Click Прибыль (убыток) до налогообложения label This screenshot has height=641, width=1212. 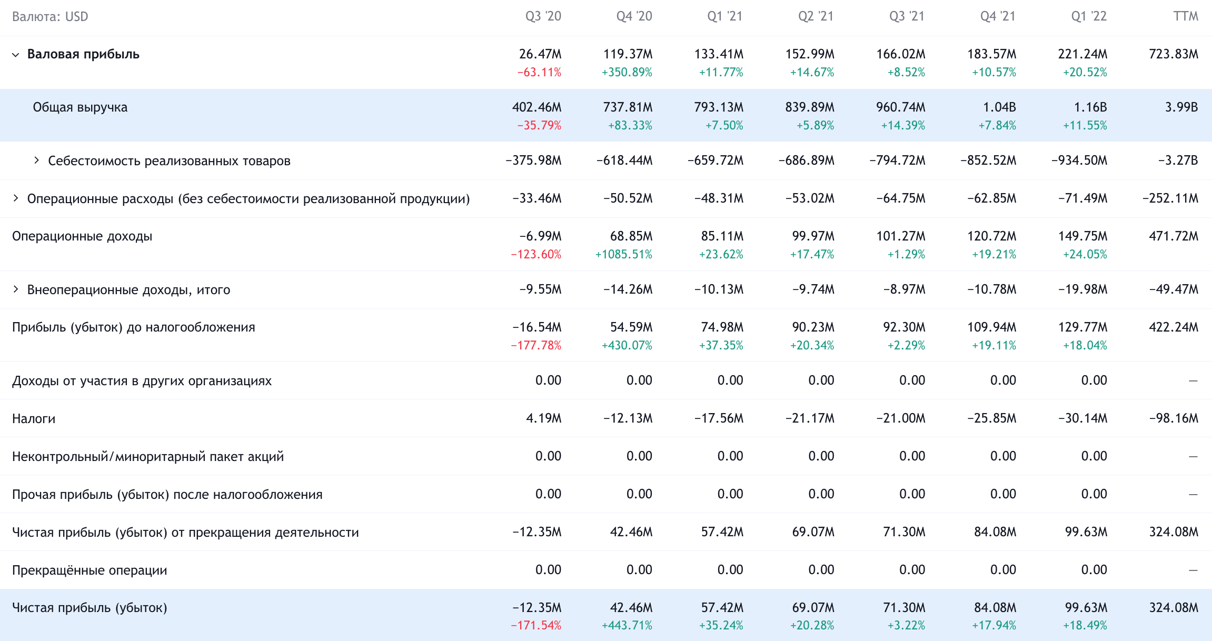[x=134, y=327]
